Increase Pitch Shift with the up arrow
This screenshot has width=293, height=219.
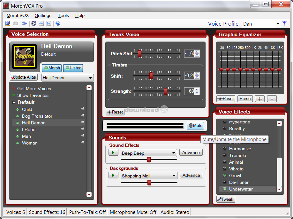197,52
